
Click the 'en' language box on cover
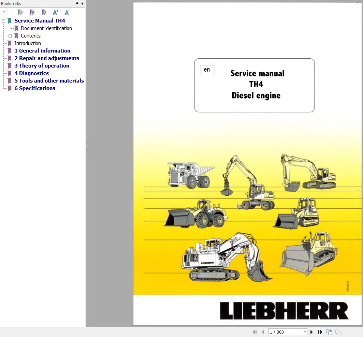coord(207,70)
